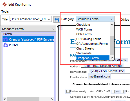Click the left collapse arrow on panel splitter
The height and width of the screenshot is (101, 130).
(x=57, y=27)
